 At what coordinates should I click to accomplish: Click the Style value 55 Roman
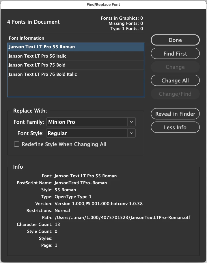65,190
